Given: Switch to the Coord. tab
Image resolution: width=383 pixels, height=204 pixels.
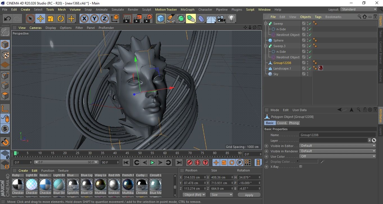Looking at the screenshot, I should tap(282, 123).
